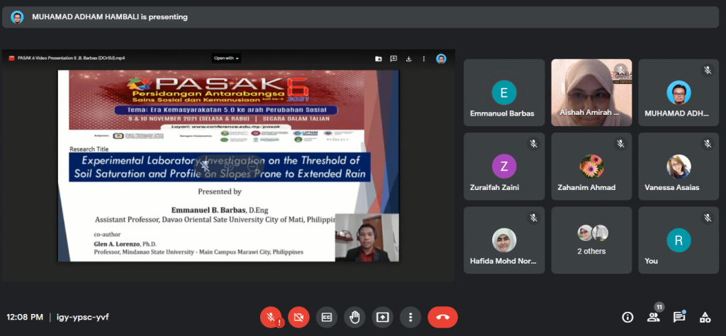Screen dimensions: 726x336
Task: Click the speaker webcam inset in the slide
Action: pyautogui.click(x=367, y=237)
